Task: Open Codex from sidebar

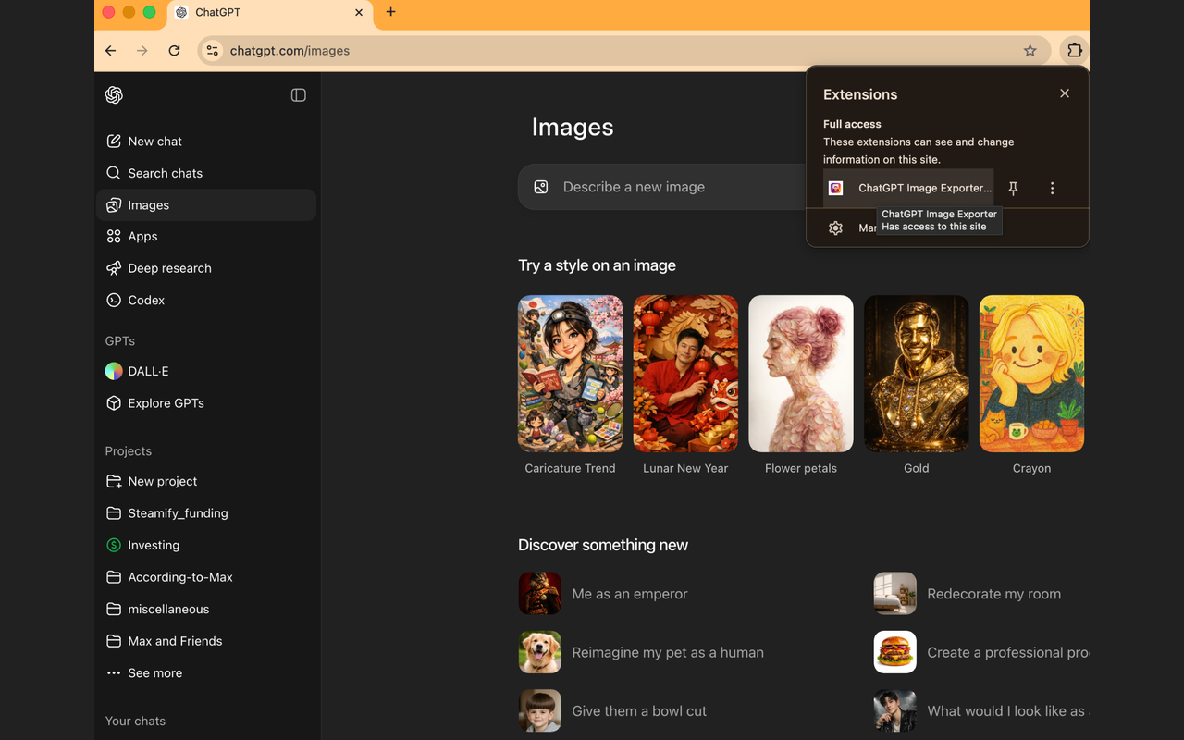Action: 206,300
